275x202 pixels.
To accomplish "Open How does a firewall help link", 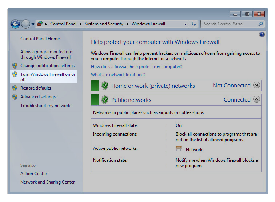I will click(136, 67).
